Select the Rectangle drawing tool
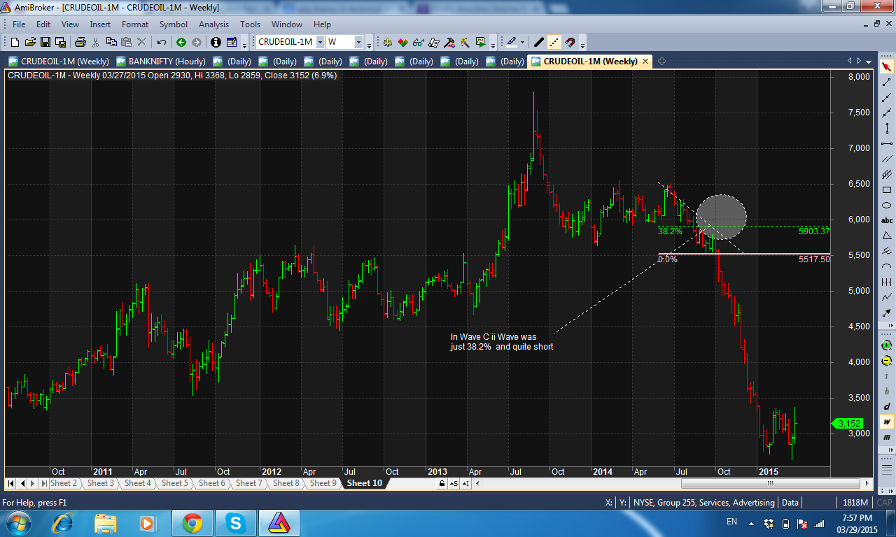This screenshot has height=537, width=896. coord(886,189)
